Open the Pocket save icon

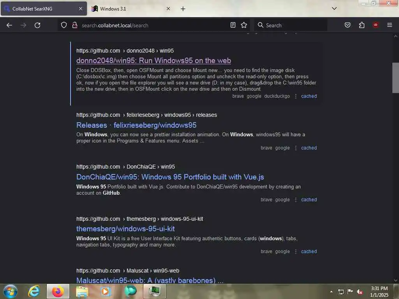pyautogui.click(x=348, y=25)
